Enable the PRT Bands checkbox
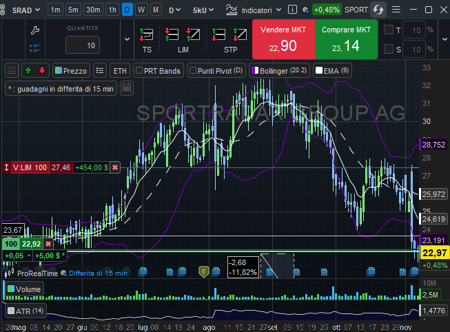Viewport: 450px width, 332px height. pos(139,70)
